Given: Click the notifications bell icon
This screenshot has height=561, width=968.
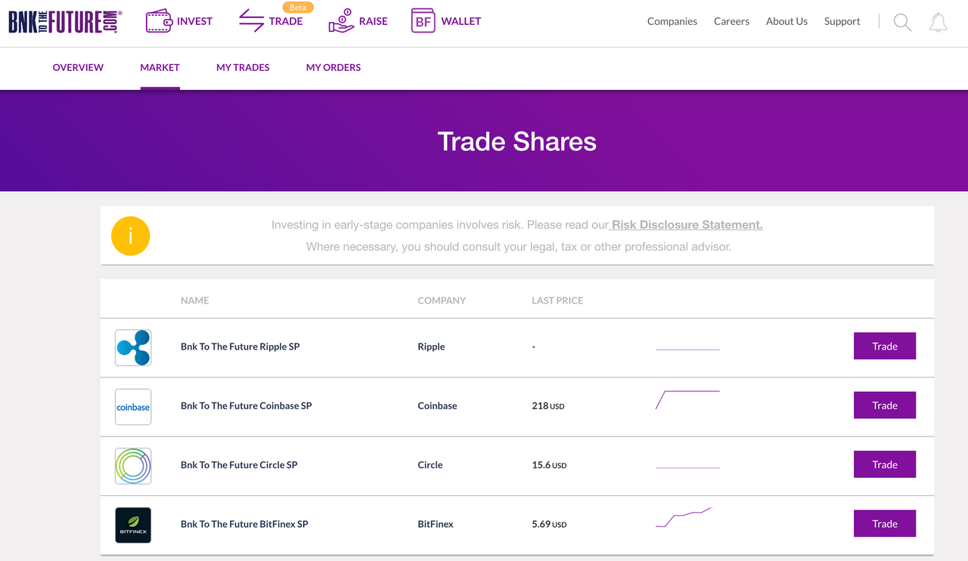Looking at the screenshot, I should [939, 22].
